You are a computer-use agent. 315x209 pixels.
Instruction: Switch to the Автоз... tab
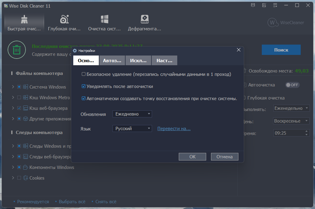coord(112,60)
